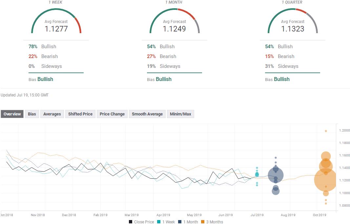Click the 1 Quarter forecast gauge
Screen dimensions: 350x224
[293, 21]
